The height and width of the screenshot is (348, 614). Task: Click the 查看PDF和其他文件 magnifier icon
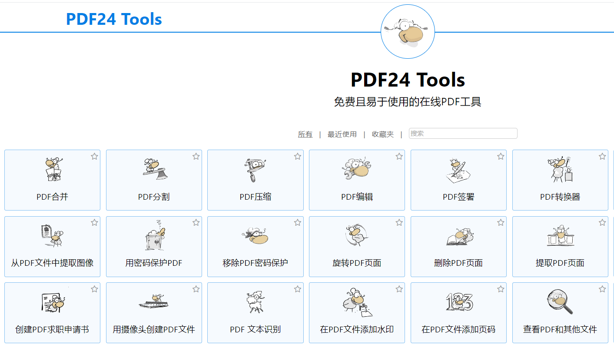560,302
